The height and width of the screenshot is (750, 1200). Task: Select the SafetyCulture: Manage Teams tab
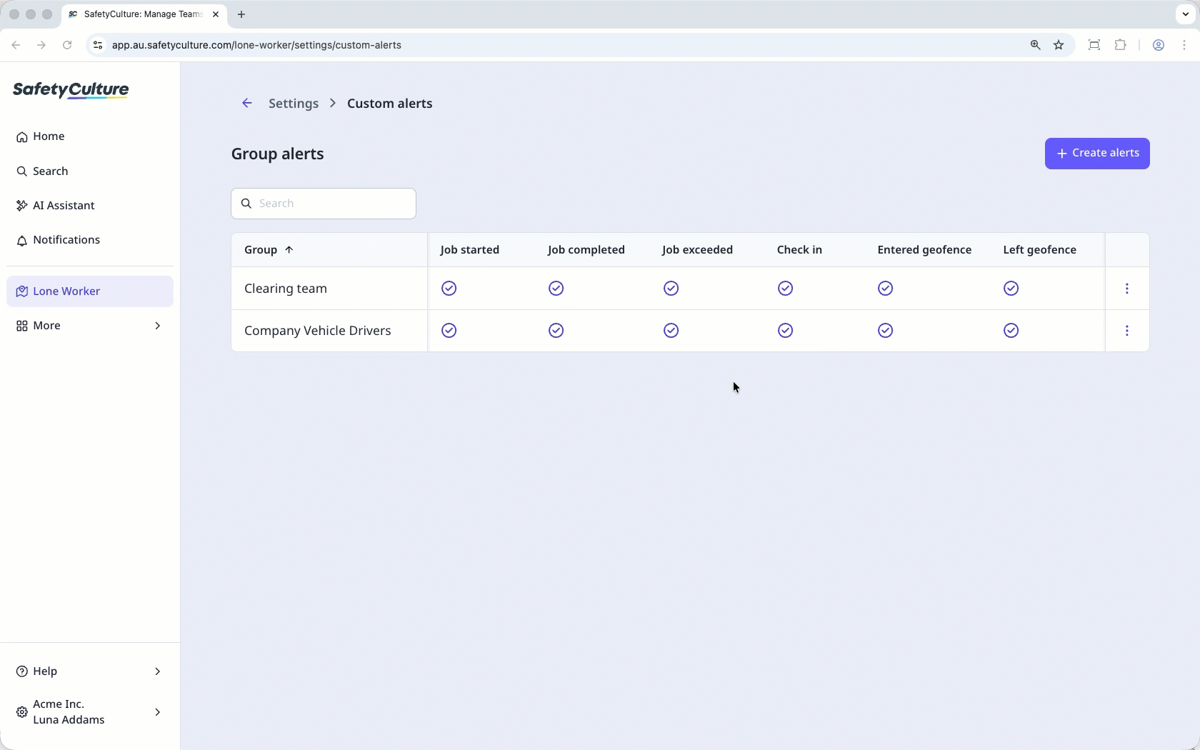coord(144,14)
